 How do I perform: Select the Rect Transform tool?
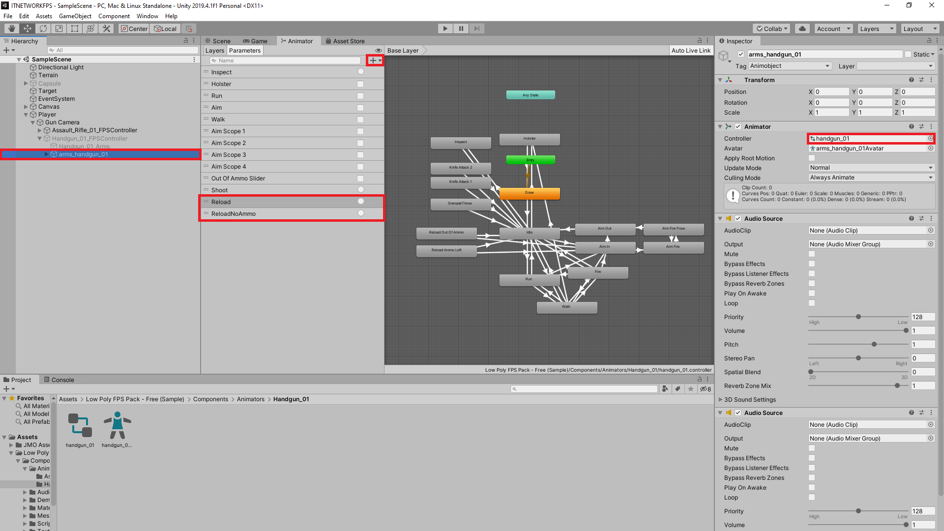pyautogui.click(x=75, y=29)
